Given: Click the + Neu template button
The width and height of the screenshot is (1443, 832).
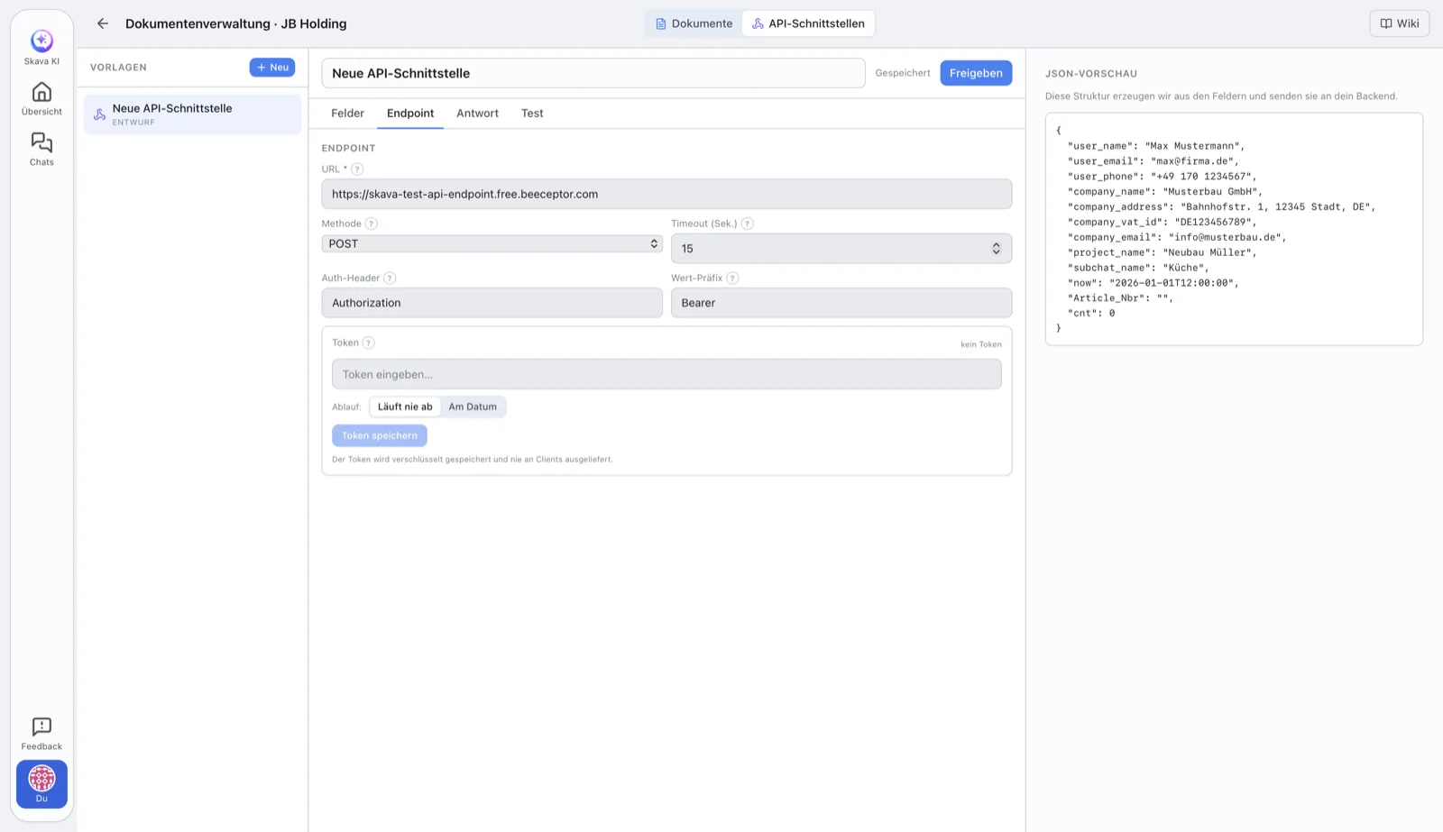Looking at the screenshot, I should pyautogui.click(x=272, y=68).
